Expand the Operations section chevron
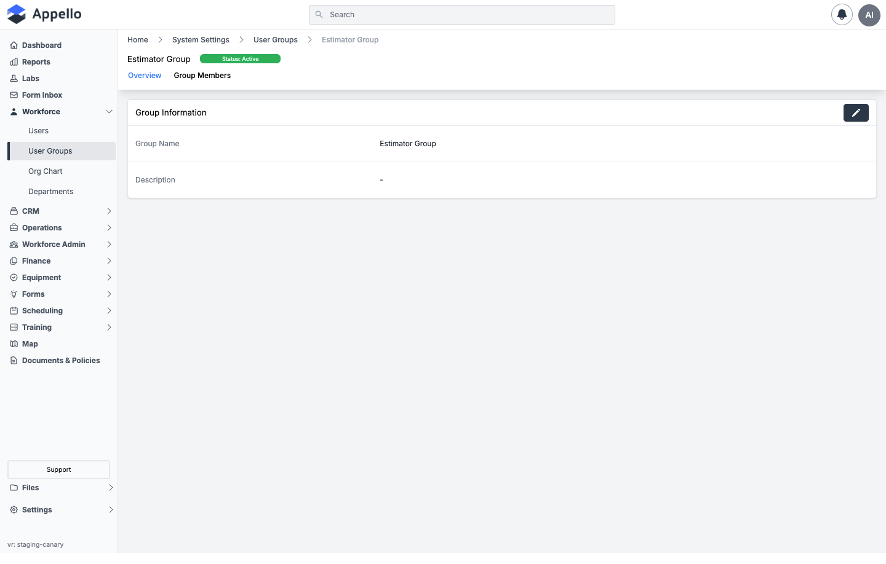 point(109,228)
